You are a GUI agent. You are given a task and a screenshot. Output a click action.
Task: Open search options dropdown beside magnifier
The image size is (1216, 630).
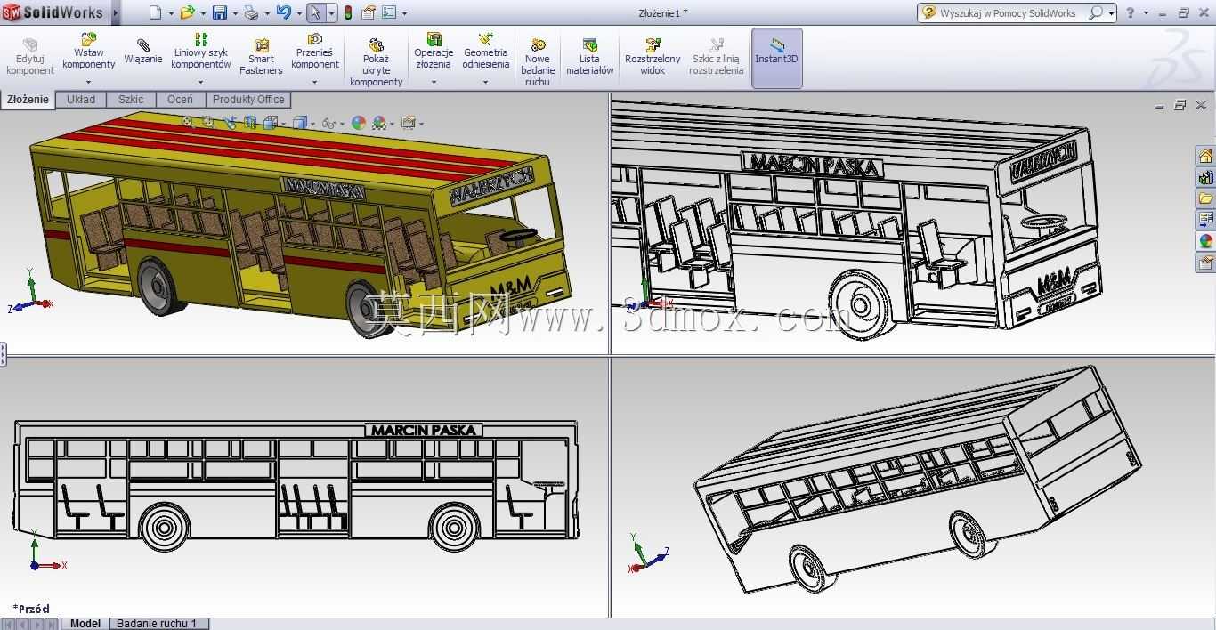tap(1112, 13)
